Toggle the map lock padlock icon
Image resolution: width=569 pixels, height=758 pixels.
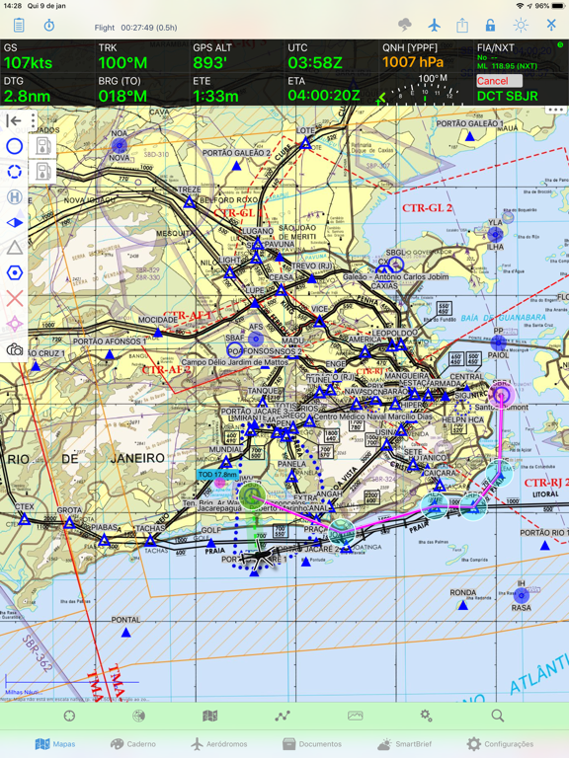tap(491, 25)
